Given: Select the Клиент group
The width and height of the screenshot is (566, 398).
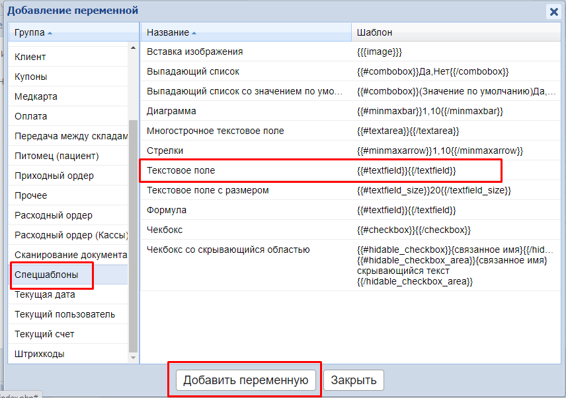Looking at the screenshot, I should (30, 57).
